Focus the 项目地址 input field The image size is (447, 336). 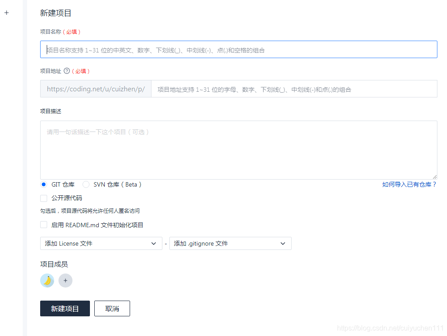294,89
